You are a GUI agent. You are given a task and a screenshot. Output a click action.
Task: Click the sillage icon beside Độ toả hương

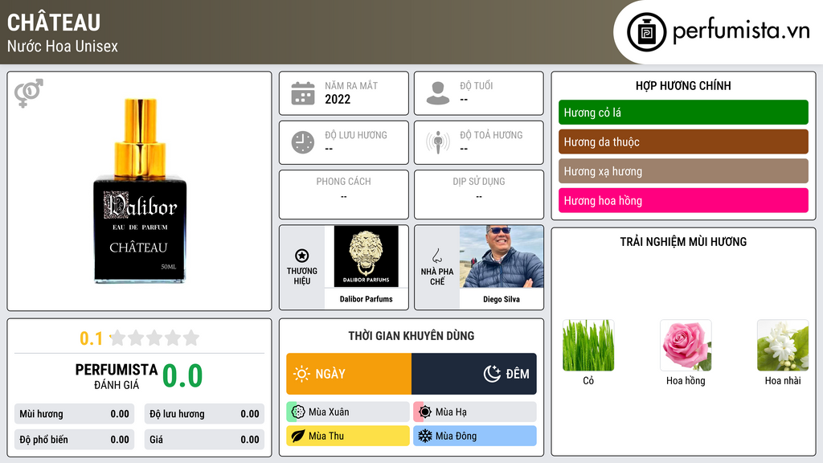click(x=438, y=142)
